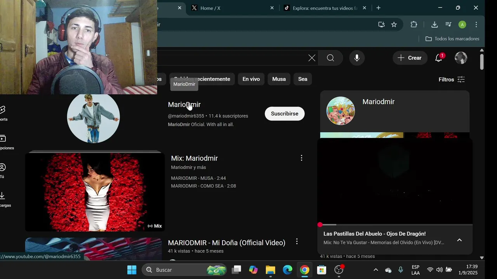Click the YouTube search magnifier button
The height and width of the screenshot is (279, 497).
pyautogui.click(x=330, y=58)
